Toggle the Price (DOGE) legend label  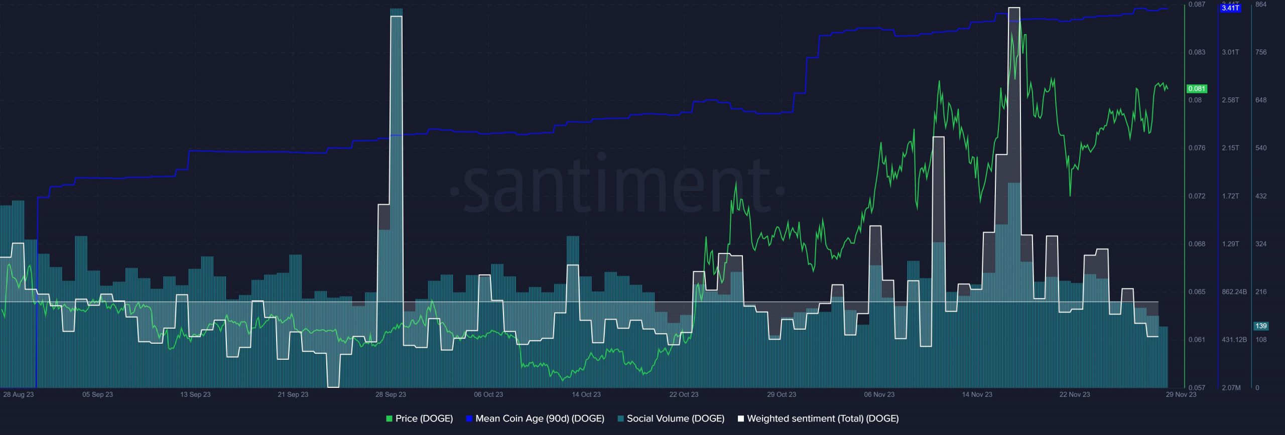tap(424, 418)
